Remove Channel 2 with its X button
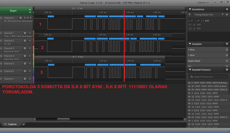This screenshot has width=230, height=133. point(30,41)
